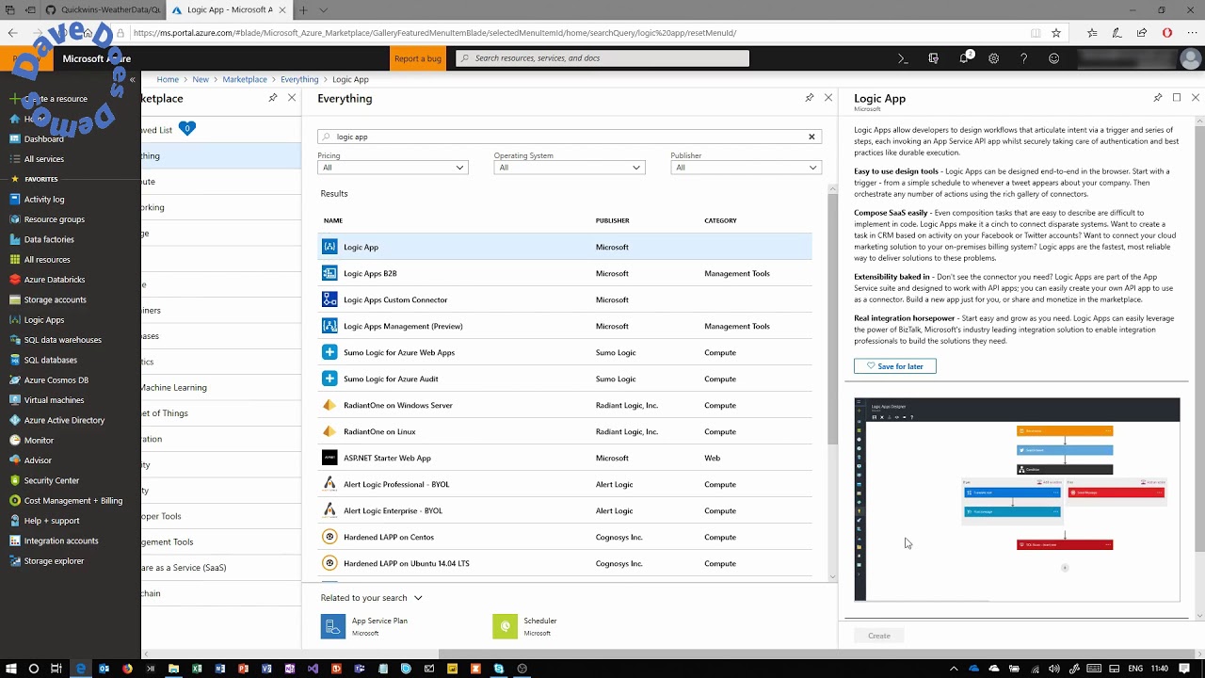
Task: Maximize the Logic App blade
Action: (x=1177, y=98)
